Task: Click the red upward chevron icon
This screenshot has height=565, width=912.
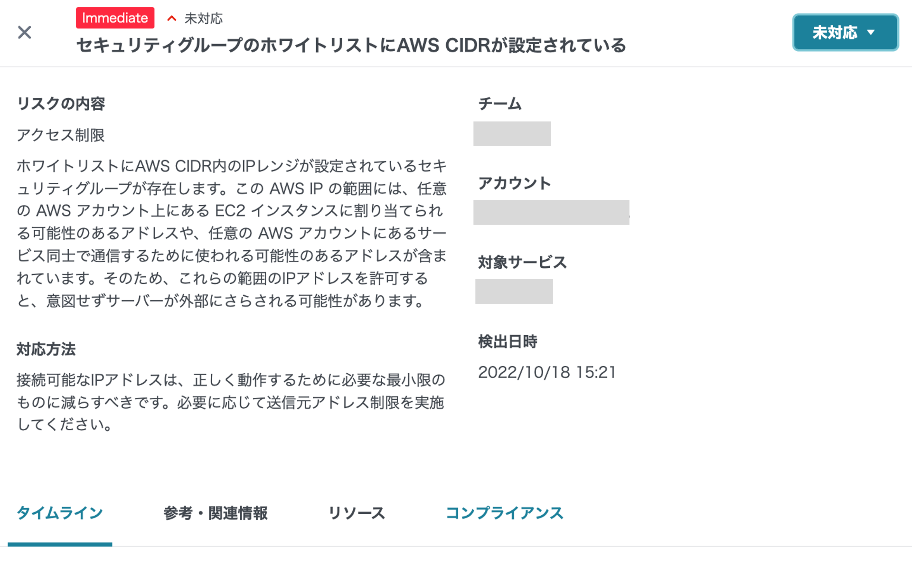Action: pyautogui.click(x=172, y=19)
